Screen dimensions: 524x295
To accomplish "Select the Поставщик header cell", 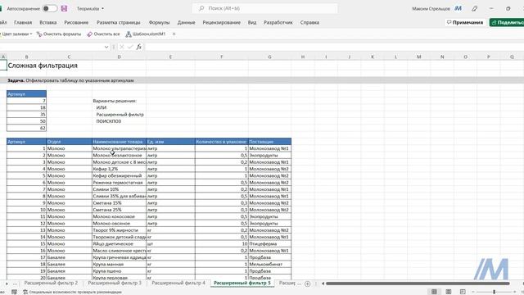I will point(269,142).
